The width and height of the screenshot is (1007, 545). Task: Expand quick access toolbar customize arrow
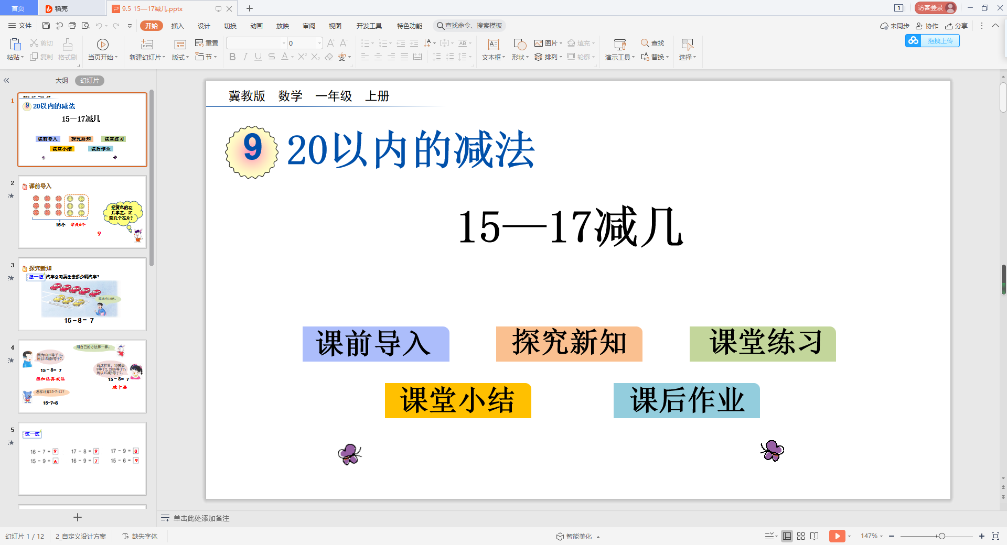tap(130, 26)
